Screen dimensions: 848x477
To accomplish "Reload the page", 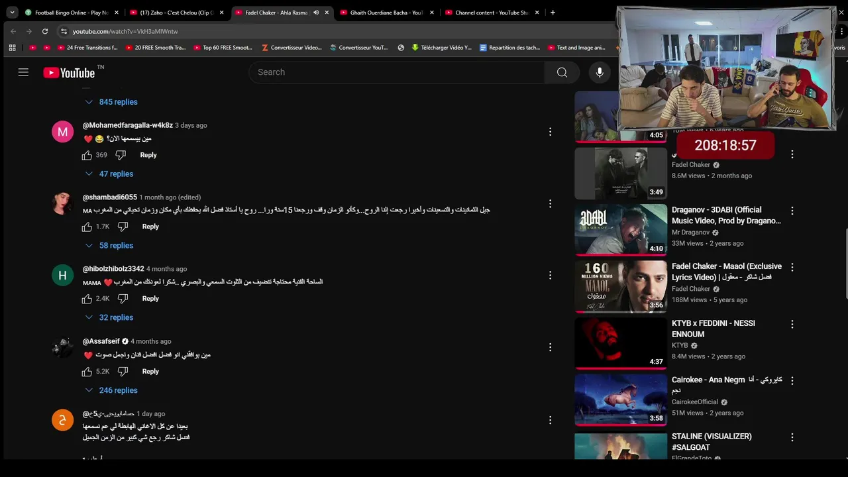I will 45,31.
